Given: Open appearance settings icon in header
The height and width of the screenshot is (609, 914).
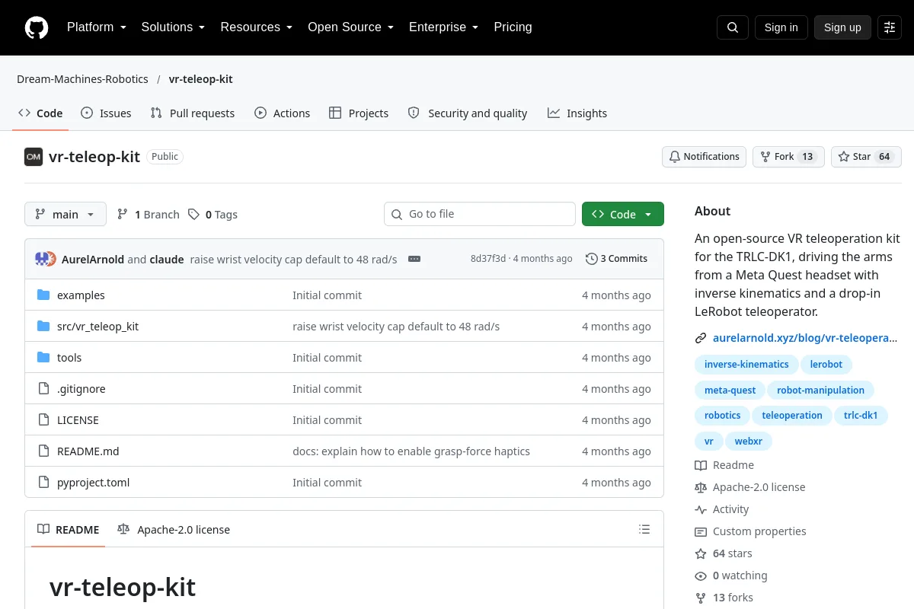Looking at the screenshot, I should pos(890,27).
